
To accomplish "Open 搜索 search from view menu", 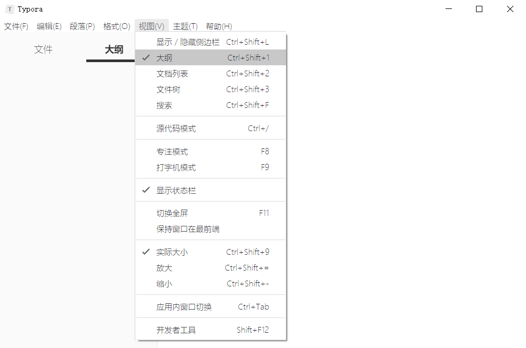I will click(x=164, y=105).
